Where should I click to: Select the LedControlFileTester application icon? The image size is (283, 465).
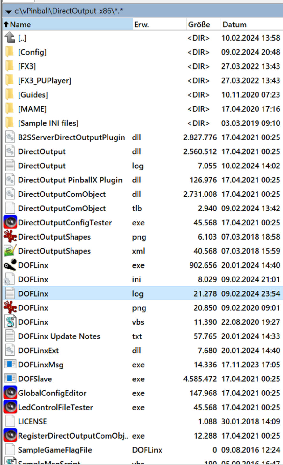coord(10,407)
